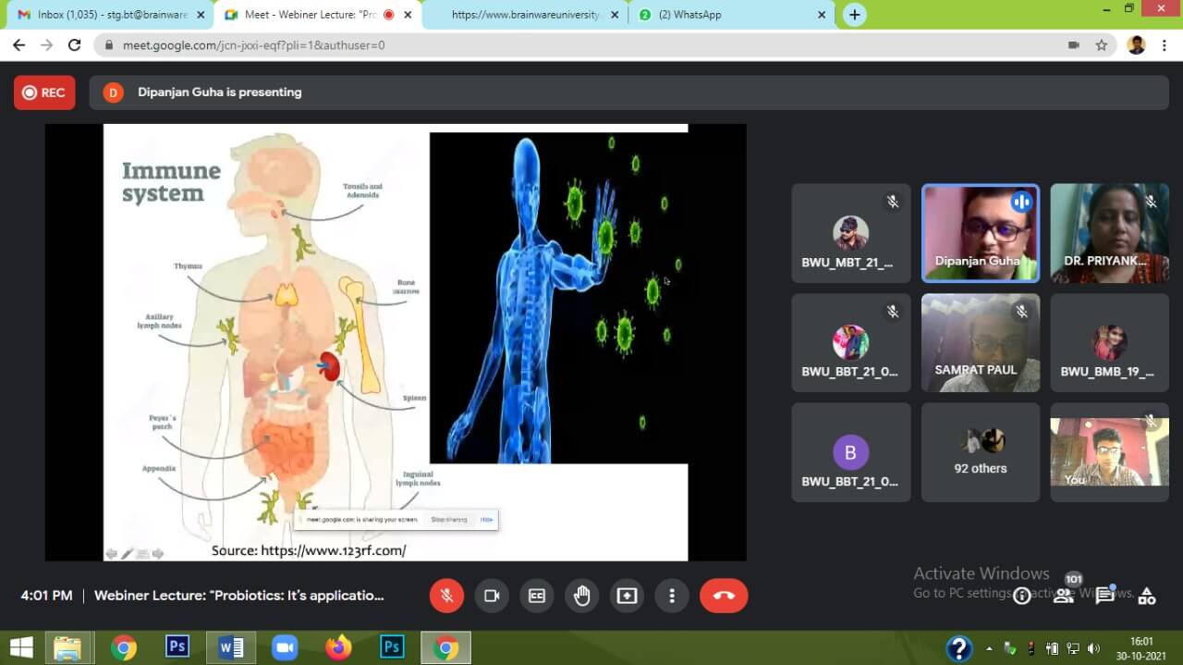Show hidden icons in the system tray

coord(989,648)
